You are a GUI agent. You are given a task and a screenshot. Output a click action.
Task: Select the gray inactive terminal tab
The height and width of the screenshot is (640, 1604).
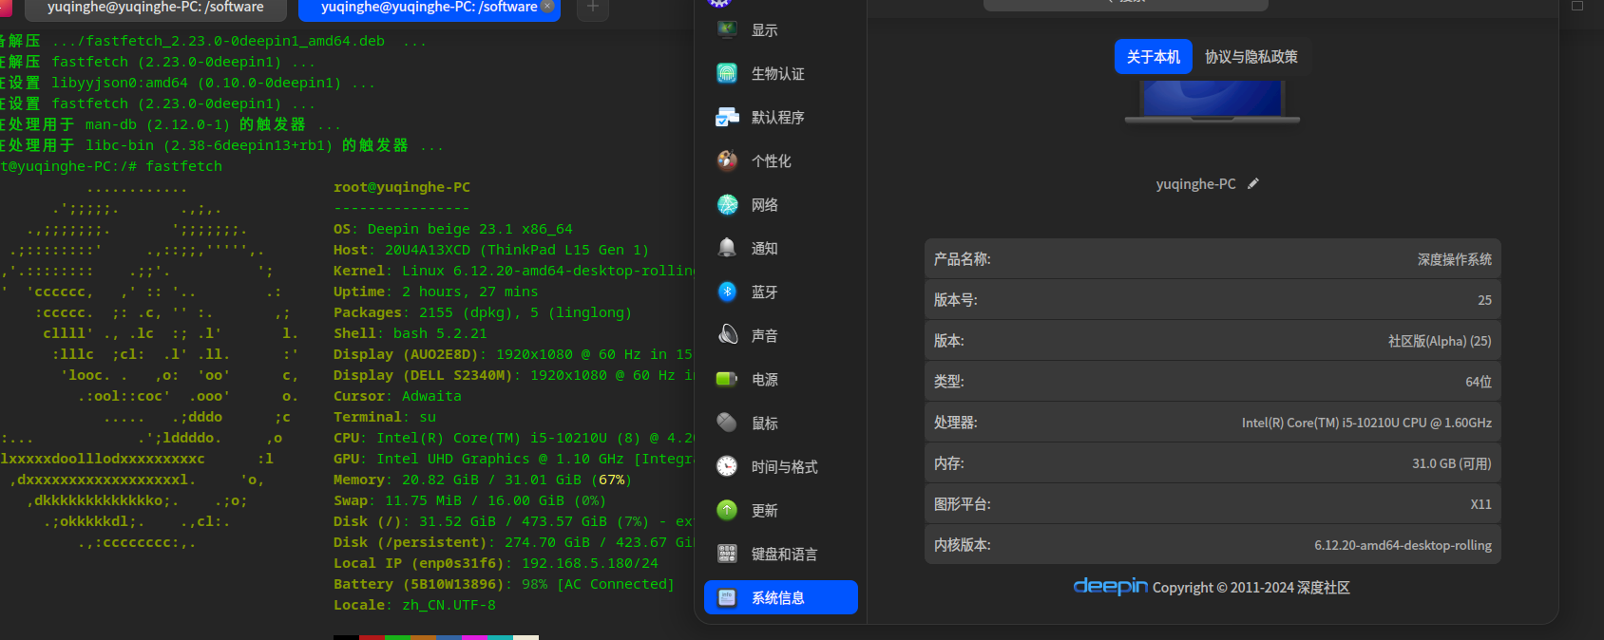156,9
